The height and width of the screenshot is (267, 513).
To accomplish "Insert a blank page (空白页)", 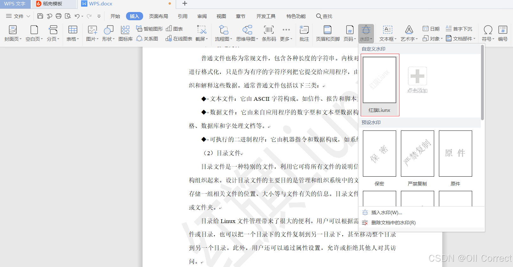I will [34, 33].
